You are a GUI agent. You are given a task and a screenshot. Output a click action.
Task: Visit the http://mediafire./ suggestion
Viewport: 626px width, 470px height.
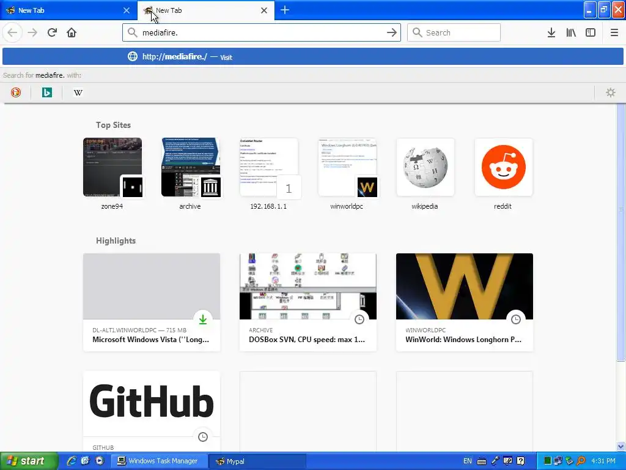(x=312, y=57)
